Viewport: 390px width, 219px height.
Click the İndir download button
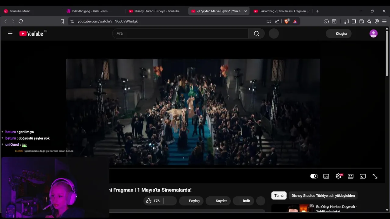[x=243, y=201]
